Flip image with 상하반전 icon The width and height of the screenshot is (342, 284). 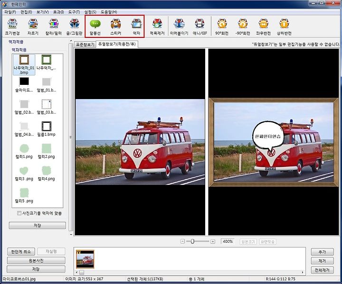[x=284, y=27]
